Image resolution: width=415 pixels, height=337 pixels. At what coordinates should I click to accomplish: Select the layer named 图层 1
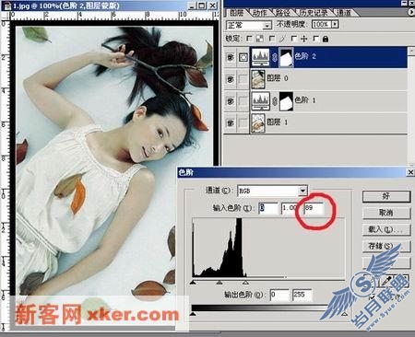[278, 122]
